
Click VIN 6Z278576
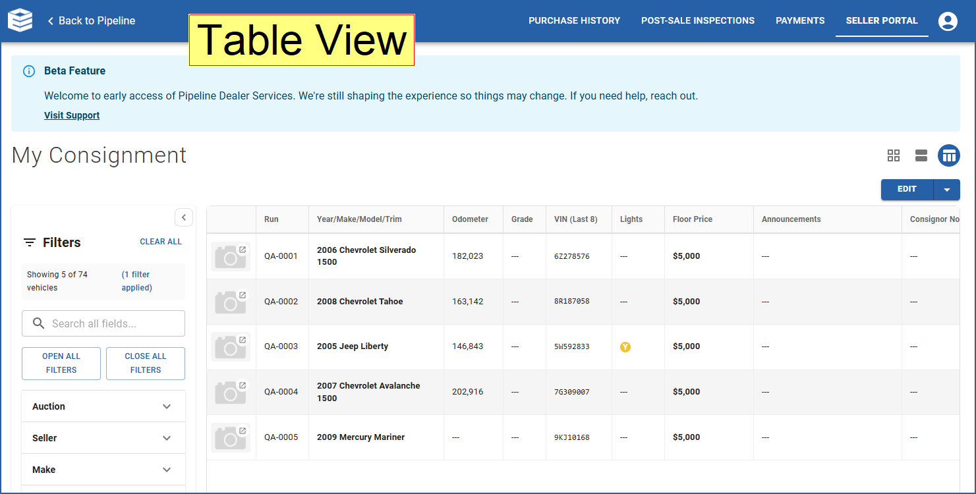pyautogui.click(x=572, y=256)
